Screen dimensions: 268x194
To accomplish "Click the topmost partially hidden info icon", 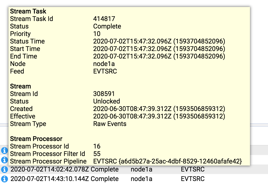I will pos(4,150).
